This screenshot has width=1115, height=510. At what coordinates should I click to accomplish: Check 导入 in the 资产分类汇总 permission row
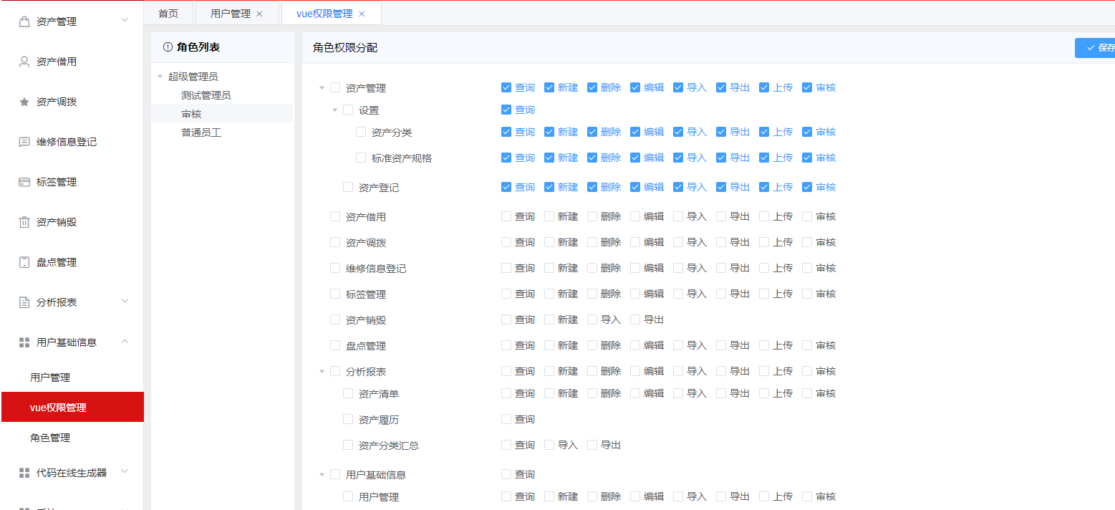[549, 445]
